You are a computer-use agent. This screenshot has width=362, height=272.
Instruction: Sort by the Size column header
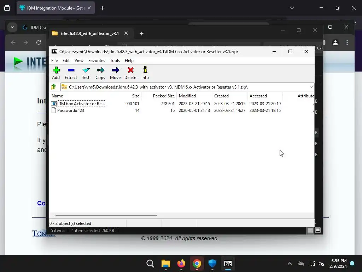pos(124,96)
